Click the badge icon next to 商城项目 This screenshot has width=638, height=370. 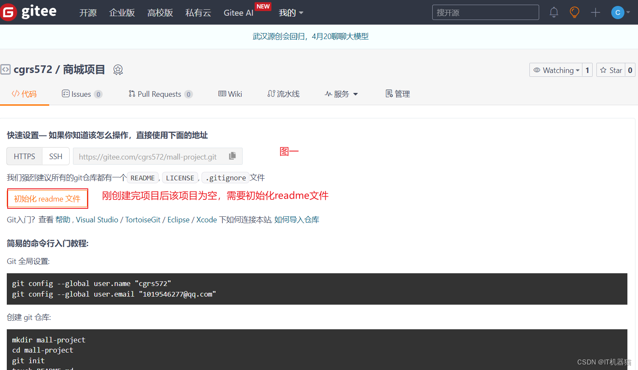[118, 70]
